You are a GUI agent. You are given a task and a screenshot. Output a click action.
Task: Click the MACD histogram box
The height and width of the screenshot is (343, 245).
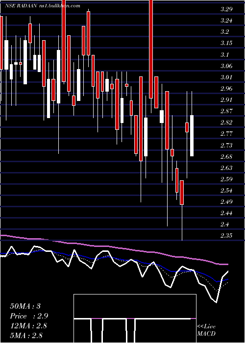pos(135,318)
